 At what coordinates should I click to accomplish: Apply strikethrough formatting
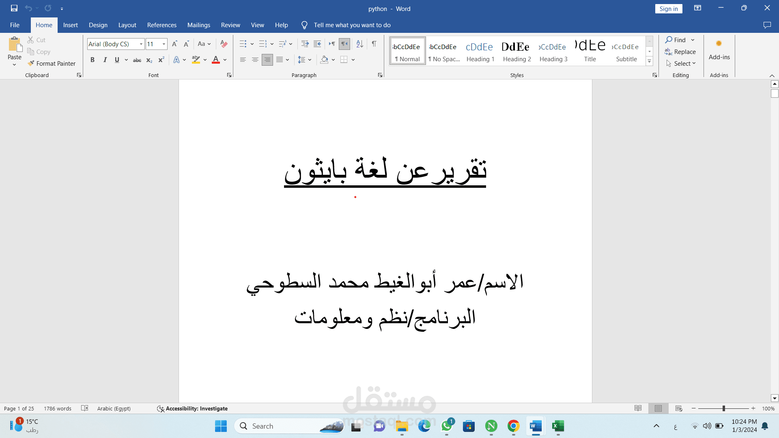[x=137, y=60]
